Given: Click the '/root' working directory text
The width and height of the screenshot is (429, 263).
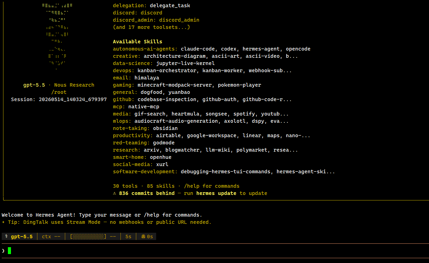Looking at the screenshot, I should tap(59, 92).
